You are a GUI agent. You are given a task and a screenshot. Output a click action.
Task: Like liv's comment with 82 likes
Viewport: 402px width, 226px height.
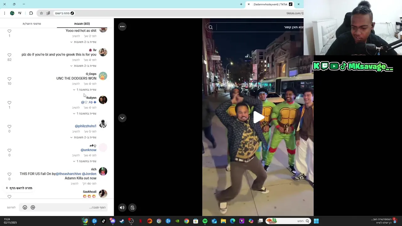[x=9, y=55]
